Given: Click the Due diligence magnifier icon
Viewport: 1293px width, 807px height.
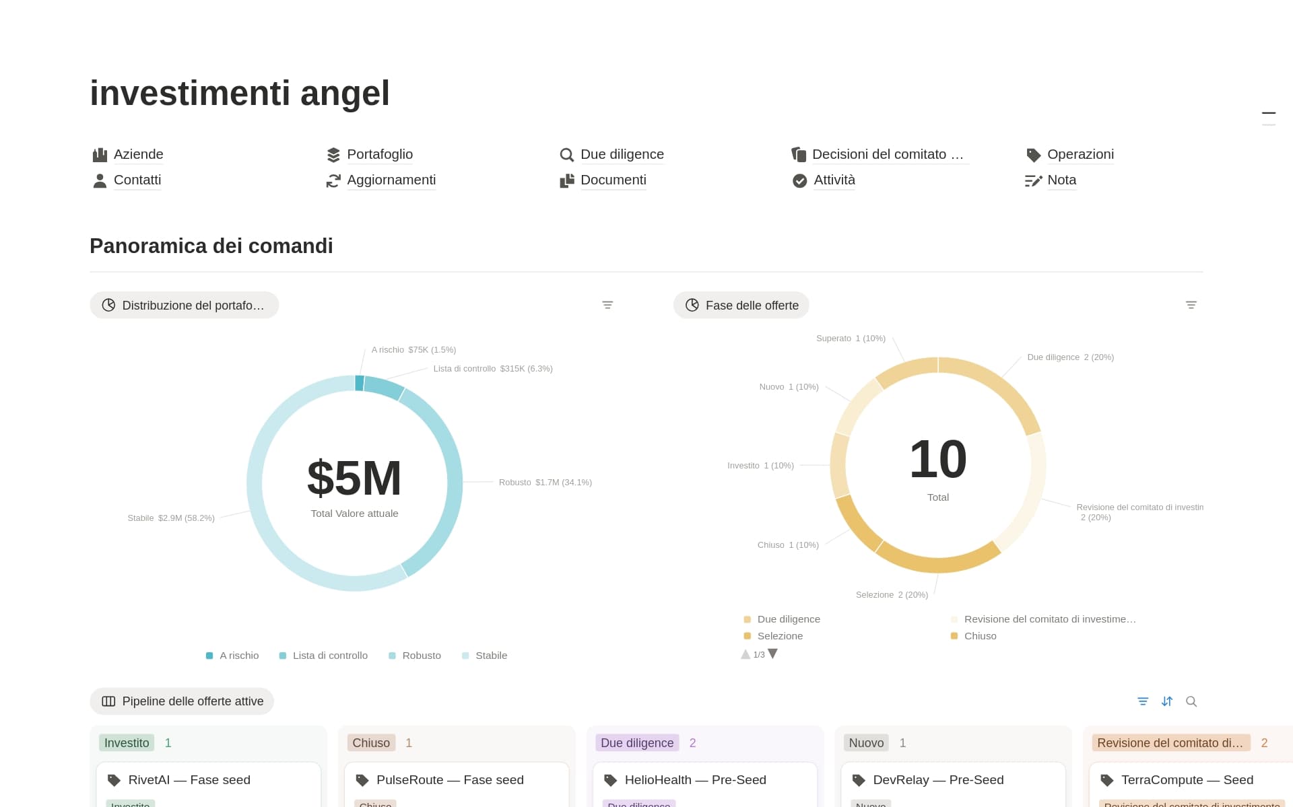Looking at the screenshot, I should [x=566, y=155].
